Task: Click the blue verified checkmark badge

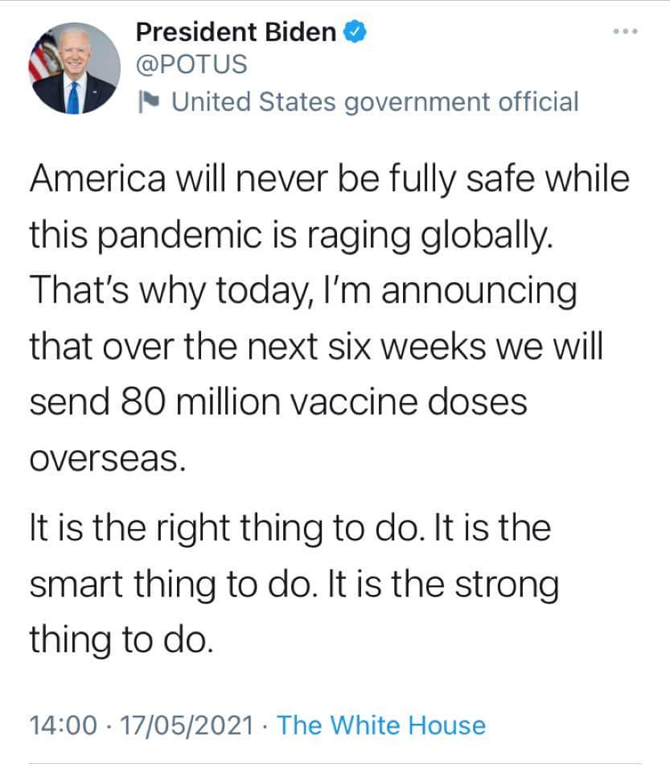Action: (x=356, y=32)
